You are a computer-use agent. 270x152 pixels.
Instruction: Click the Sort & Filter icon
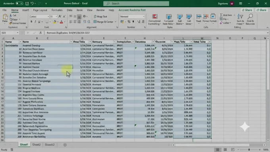pyautogui.click(x=240, y=19)
